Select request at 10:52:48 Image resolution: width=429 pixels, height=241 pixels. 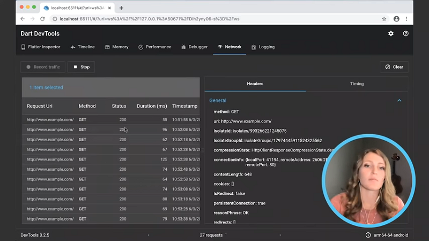click(111, 169)
